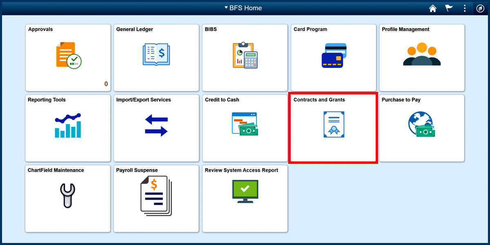This screenshot has height=245, width=490.
Task: Open the Contracts and Grants tile
Action: (x=333, y=128)
